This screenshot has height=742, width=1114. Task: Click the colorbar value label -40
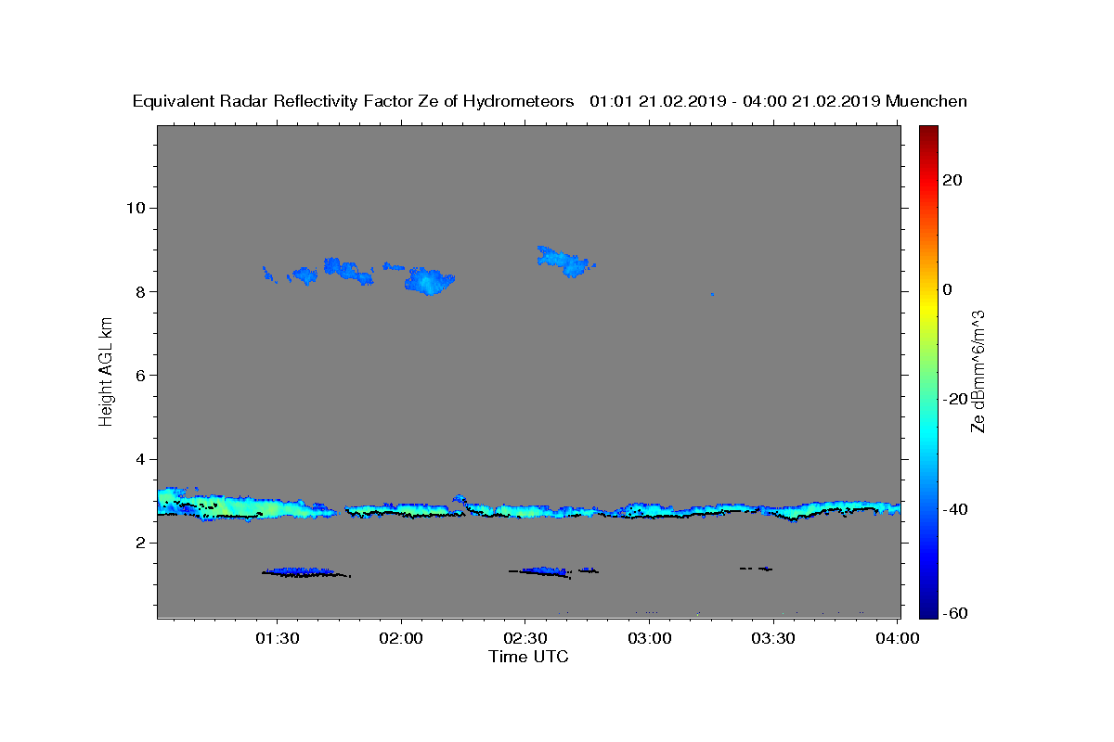point(954,508)
